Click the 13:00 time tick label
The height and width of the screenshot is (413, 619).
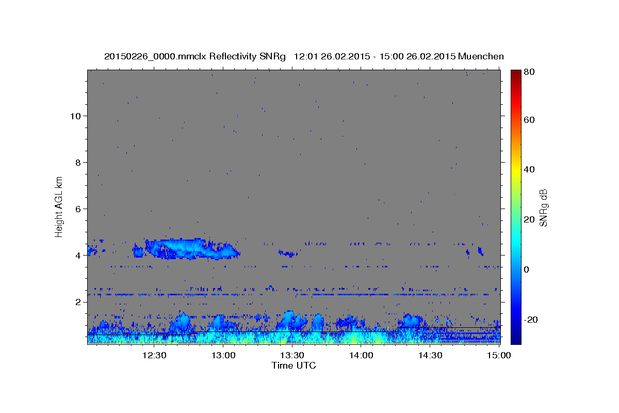223,356
